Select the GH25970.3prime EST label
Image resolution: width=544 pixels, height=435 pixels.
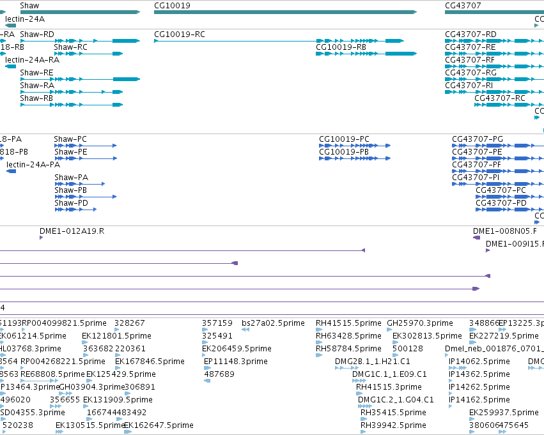(x=420, y=323)
